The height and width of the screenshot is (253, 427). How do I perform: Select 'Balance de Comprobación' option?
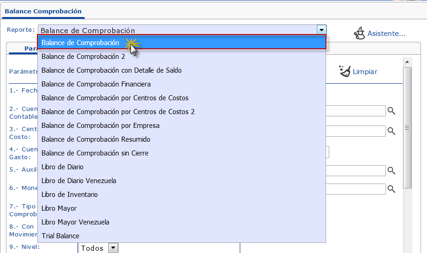(x=182, y=42)
